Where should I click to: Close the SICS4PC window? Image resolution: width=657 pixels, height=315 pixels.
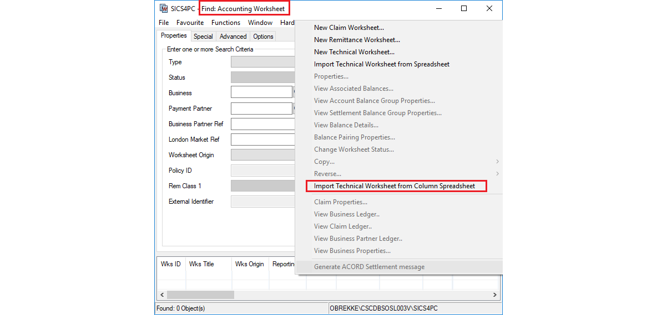pos(489,8)
